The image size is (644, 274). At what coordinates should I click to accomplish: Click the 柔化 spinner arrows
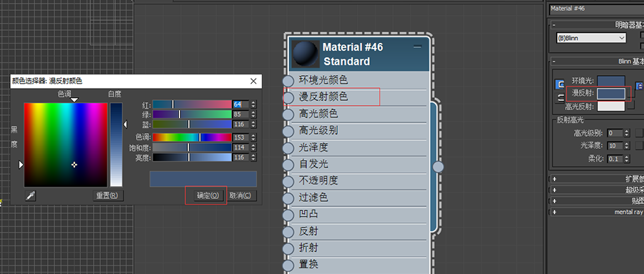tap(627, 159)
